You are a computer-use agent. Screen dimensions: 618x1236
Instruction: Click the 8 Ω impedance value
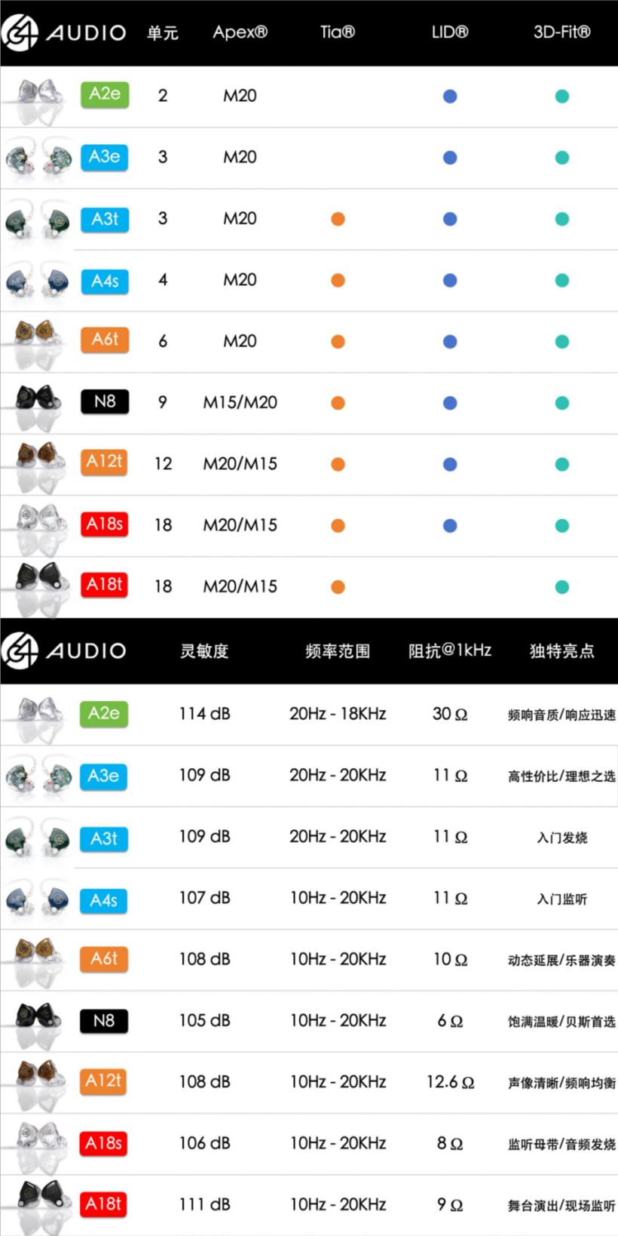click(450, 1144)
